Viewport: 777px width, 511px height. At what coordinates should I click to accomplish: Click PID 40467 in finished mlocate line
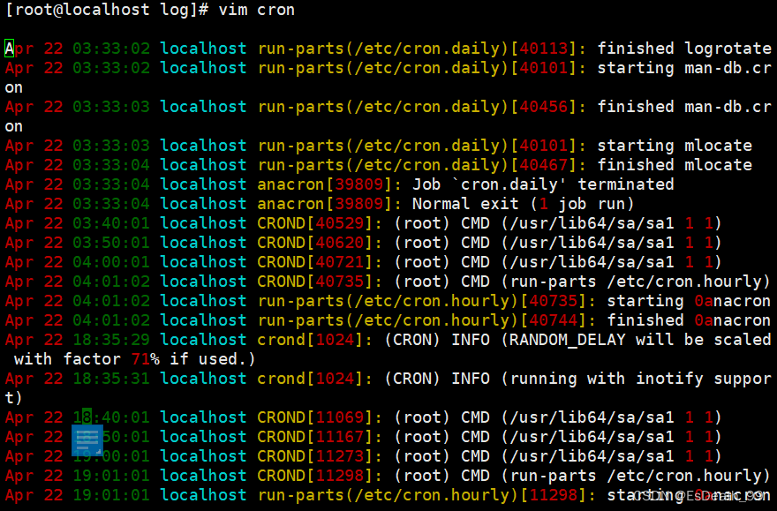(544, 165)
